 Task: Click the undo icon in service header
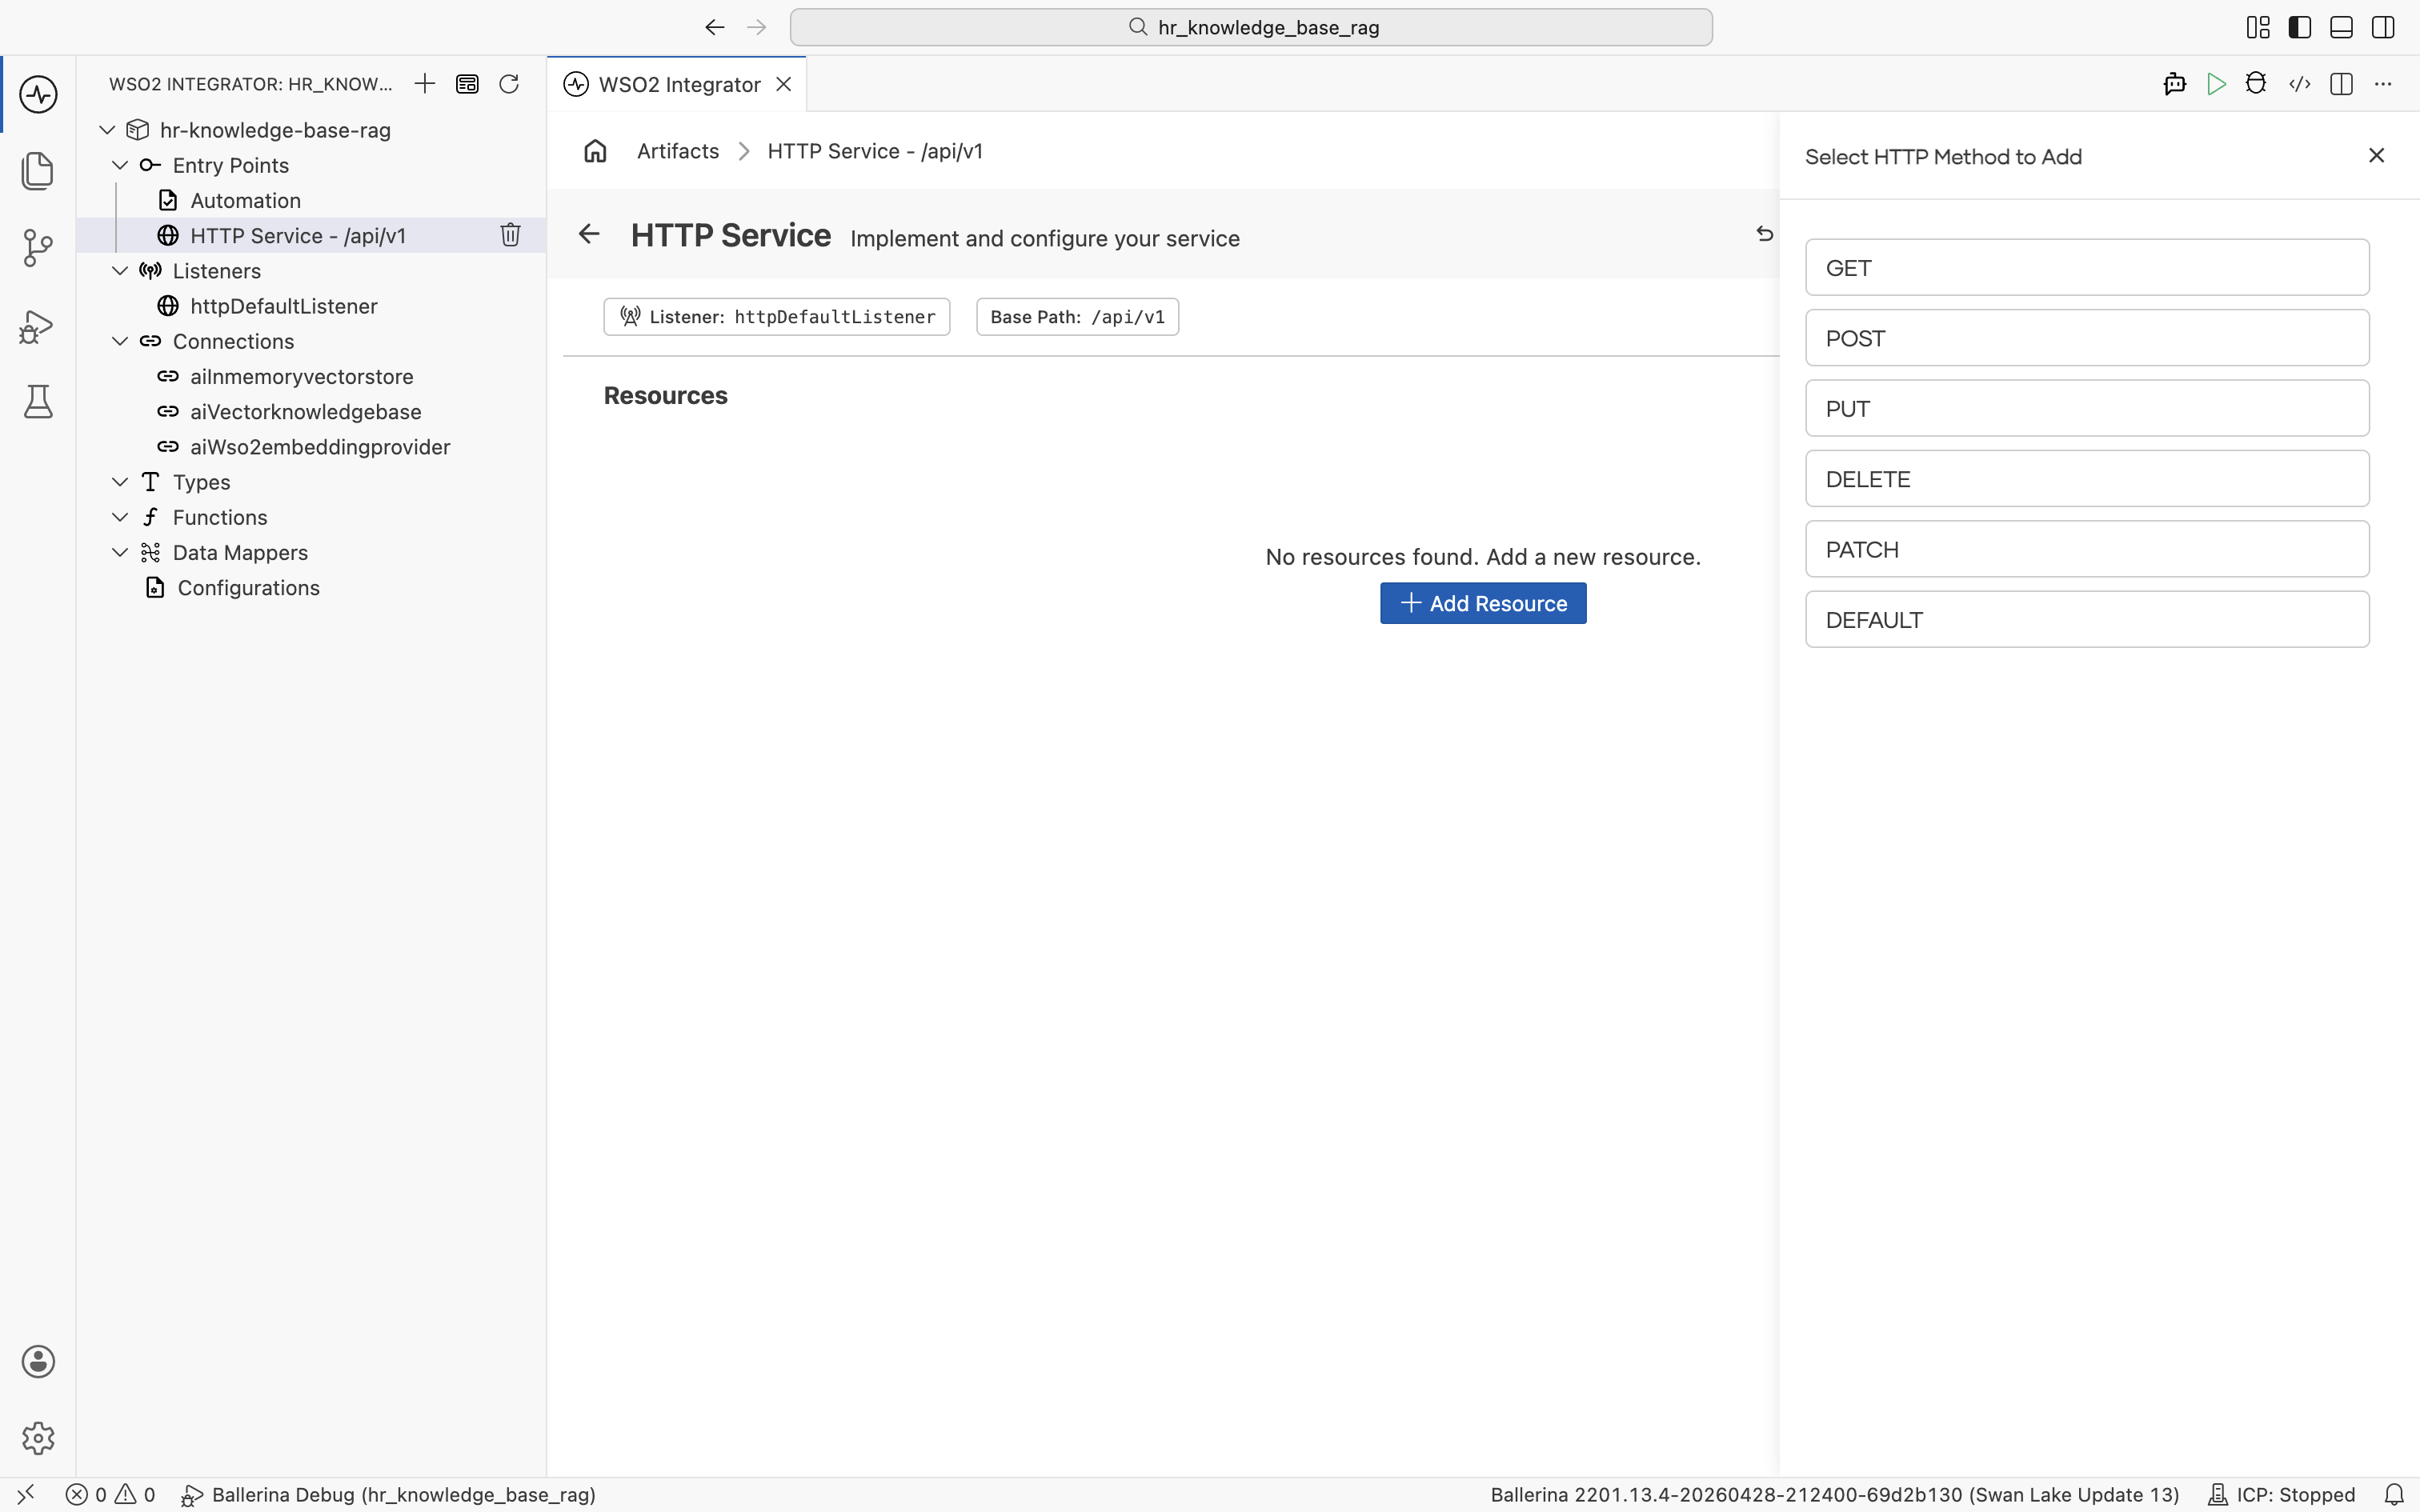1764,234
